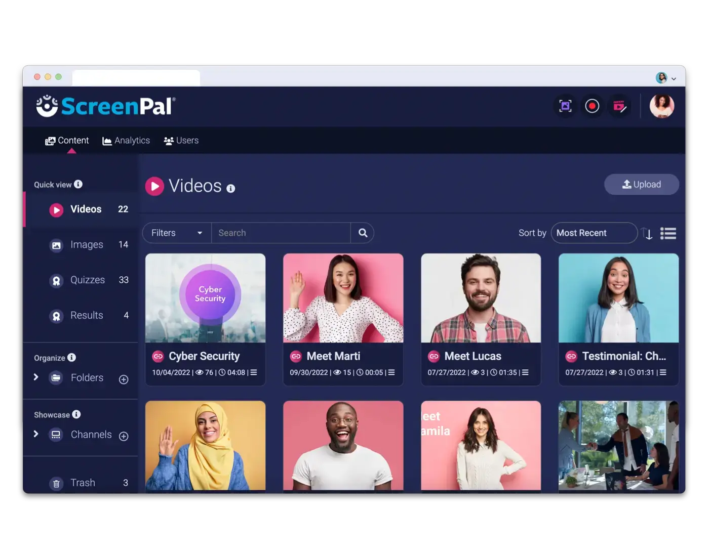Open the Meet Lucas video thumbnail

click(x=480, y=298)
